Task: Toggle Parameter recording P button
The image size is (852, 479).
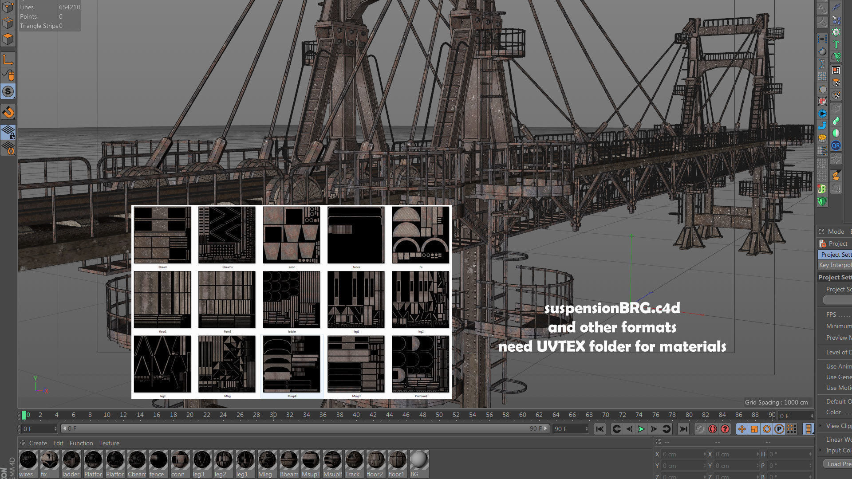Action: 779,429
